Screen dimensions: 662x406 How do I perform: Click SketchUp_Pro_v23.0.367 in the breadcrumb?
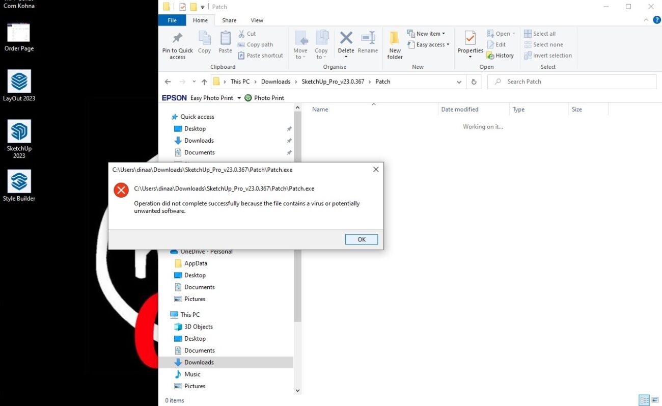[x=333, y=82]
